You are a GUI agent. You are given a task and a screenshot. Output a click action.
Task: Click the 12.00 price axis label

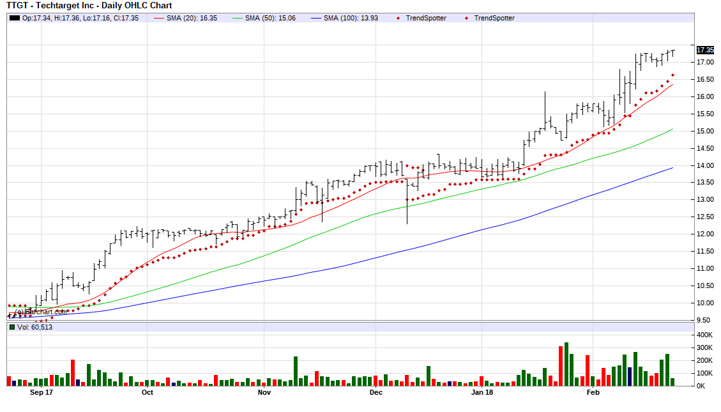[x=706, y=234]
